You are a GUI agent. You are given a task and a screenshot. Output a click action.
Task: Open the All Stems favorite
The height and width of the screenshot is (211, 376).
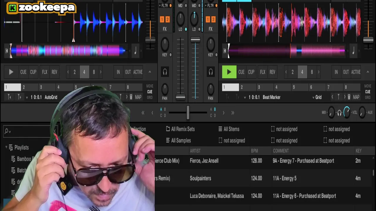click(x=229, y=129)
